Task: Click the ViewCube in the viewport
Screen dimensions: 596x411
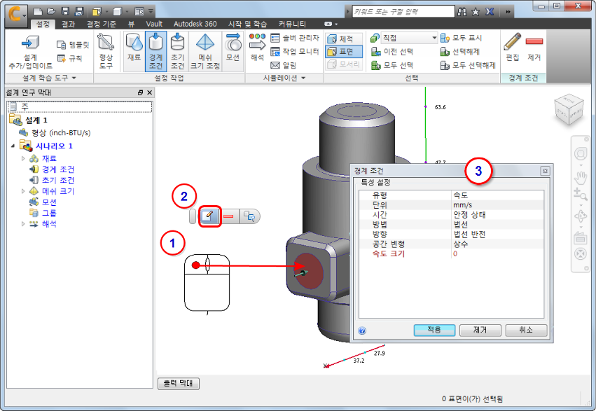Action: click(x=569, y=109)
